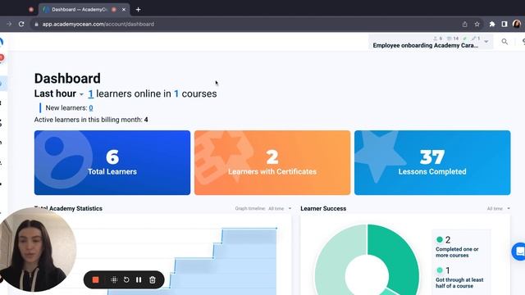Open a new browser tab
525x295 pixels.
click(x=139, y=10)
